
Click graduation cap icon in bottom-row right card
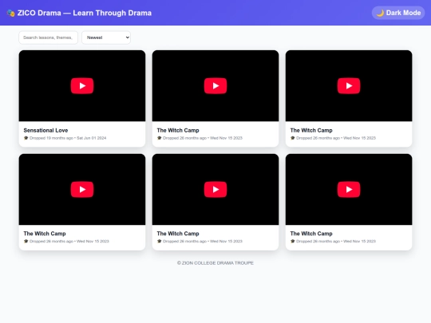pyautogui.click(x=292, y=241)
